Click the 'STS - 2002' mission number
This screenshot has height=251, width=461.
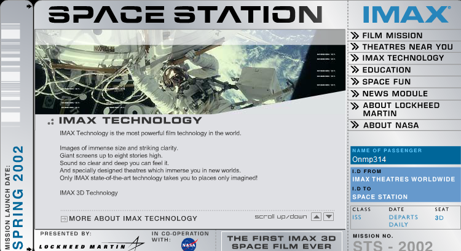coord(393,246)
